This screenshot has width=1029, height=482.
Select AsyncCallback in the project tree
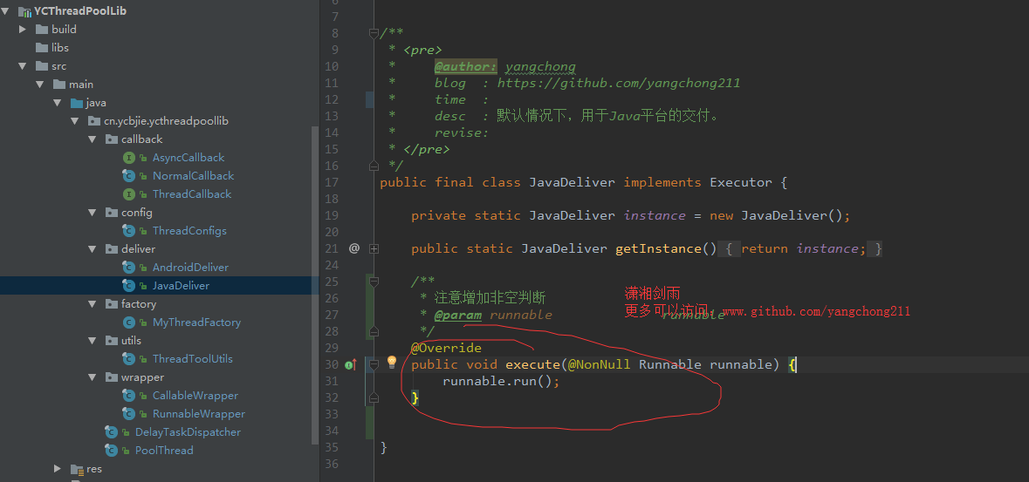tap(189, 158)
